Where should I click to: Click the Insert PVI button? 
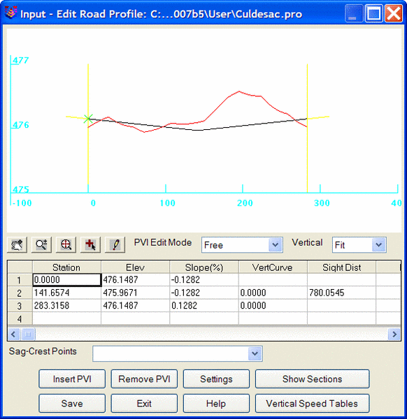[72, 379]
